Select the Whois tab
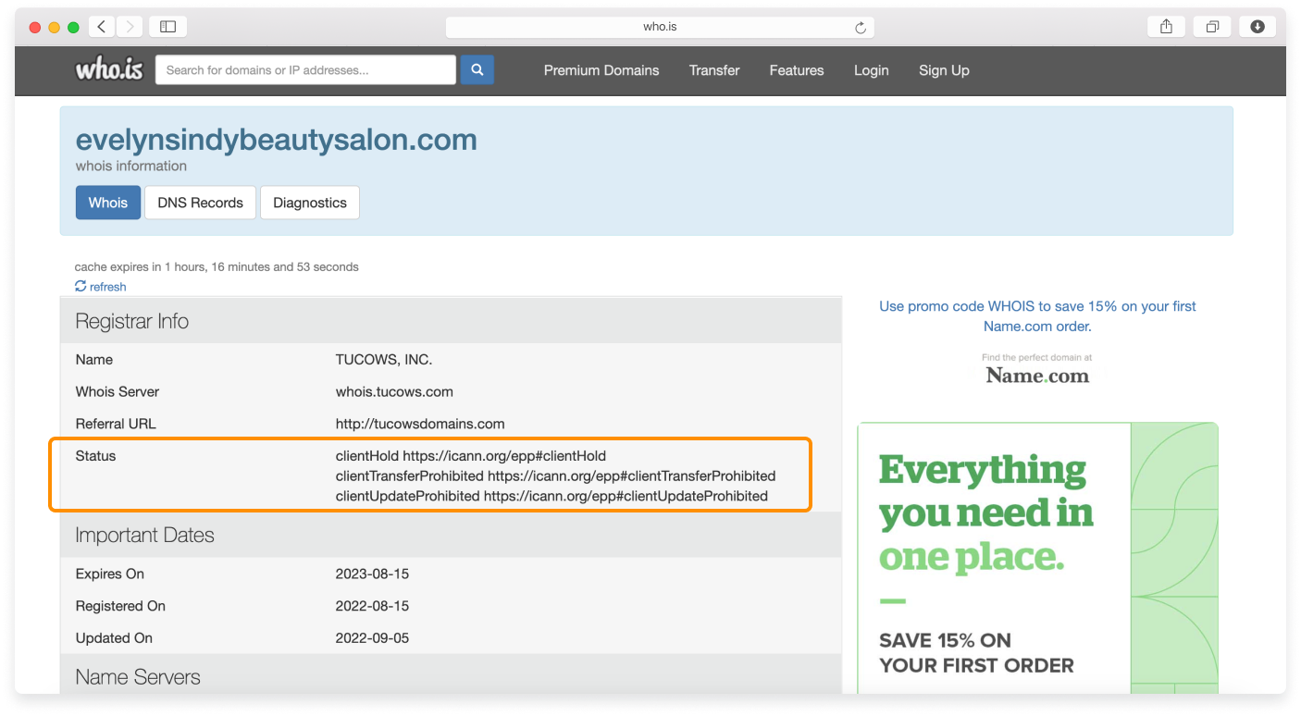Viewport: 1301px width, 716px height. coord(108,203)
